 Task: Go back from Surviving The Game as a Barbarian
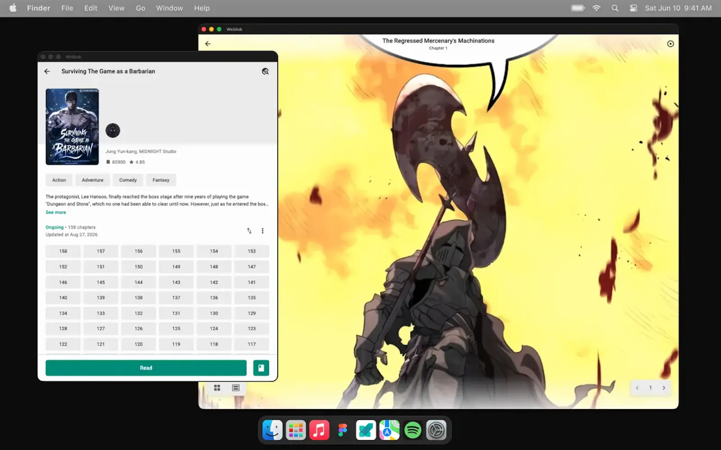(47, 71)
